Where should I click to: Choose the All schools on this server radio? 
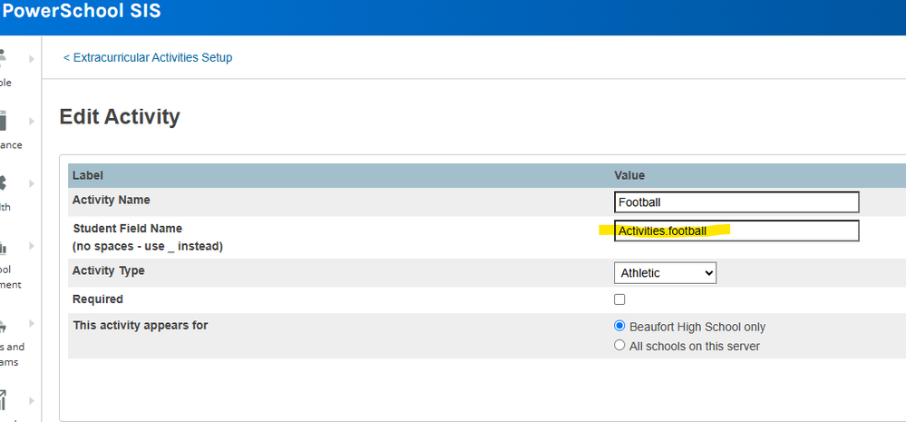619,345
